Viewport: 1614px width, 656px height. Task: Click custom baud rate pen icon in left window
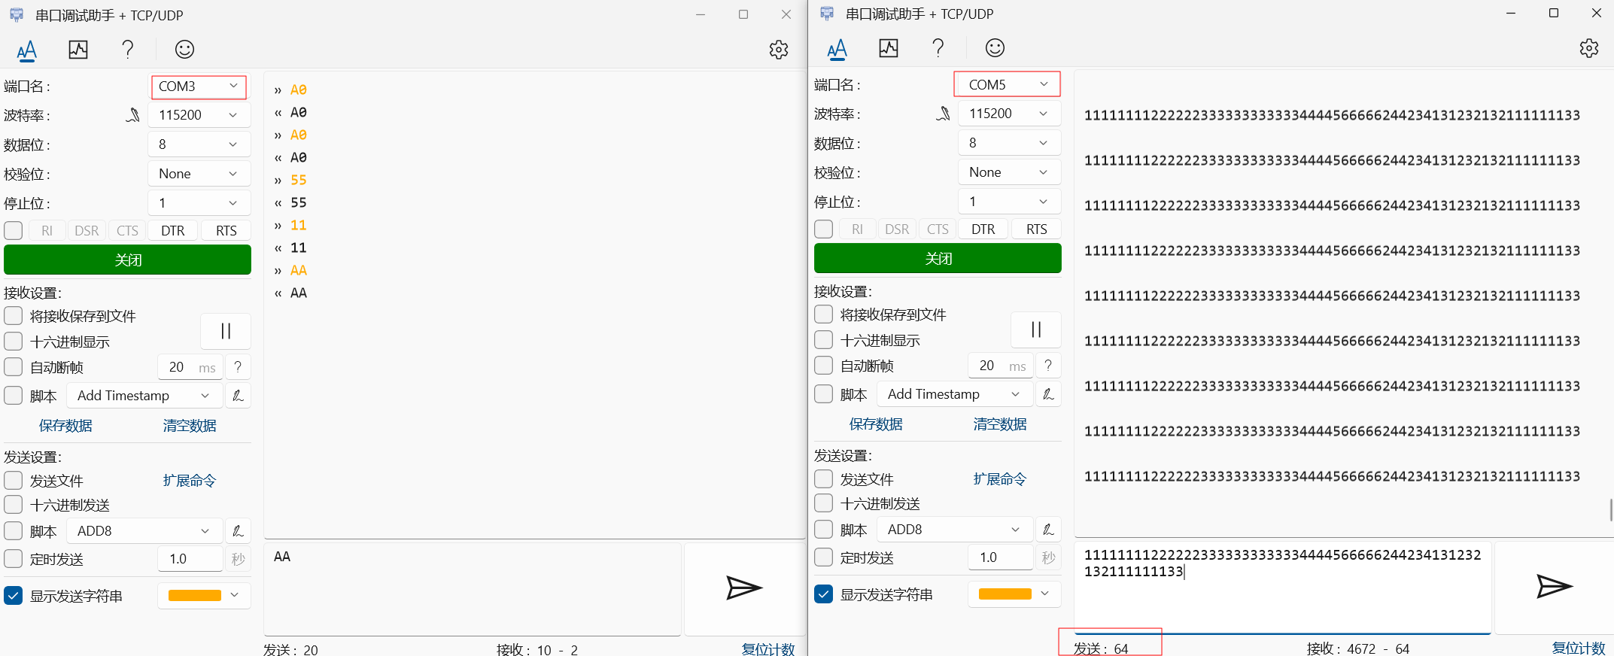tap(132, 115)
